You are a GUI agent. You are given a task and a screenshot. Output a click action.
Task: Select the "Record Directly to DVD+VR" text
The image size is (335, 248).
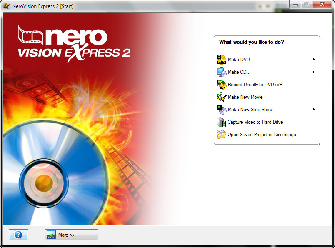click(255, 85)
